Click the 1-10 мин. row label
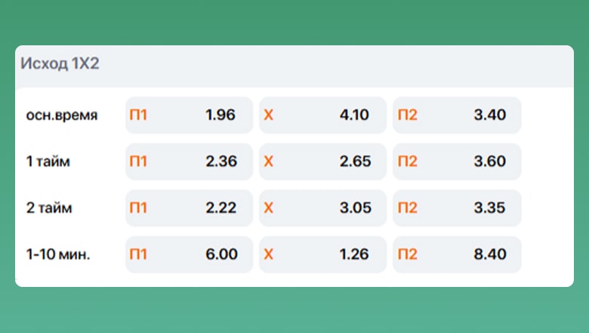 pos(59,254)
